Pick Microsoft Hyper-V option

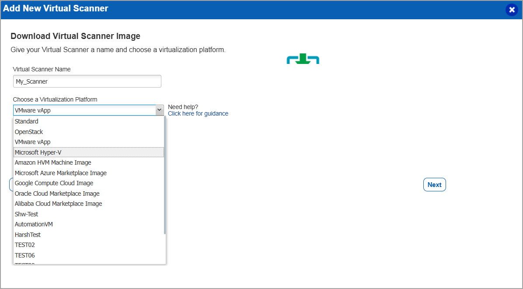point(38,152)
